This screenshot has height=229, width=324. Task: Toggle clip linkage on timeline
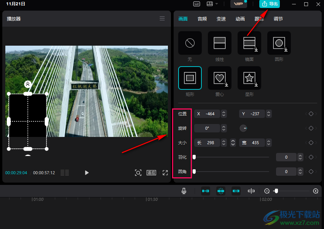click(x=236, y=191)
